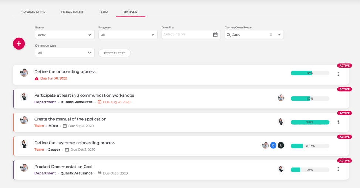Viewport: 360px width, 188px height.
Task: Open three-dot menu for Product Documentation Goal
Action: coord(338,169)
